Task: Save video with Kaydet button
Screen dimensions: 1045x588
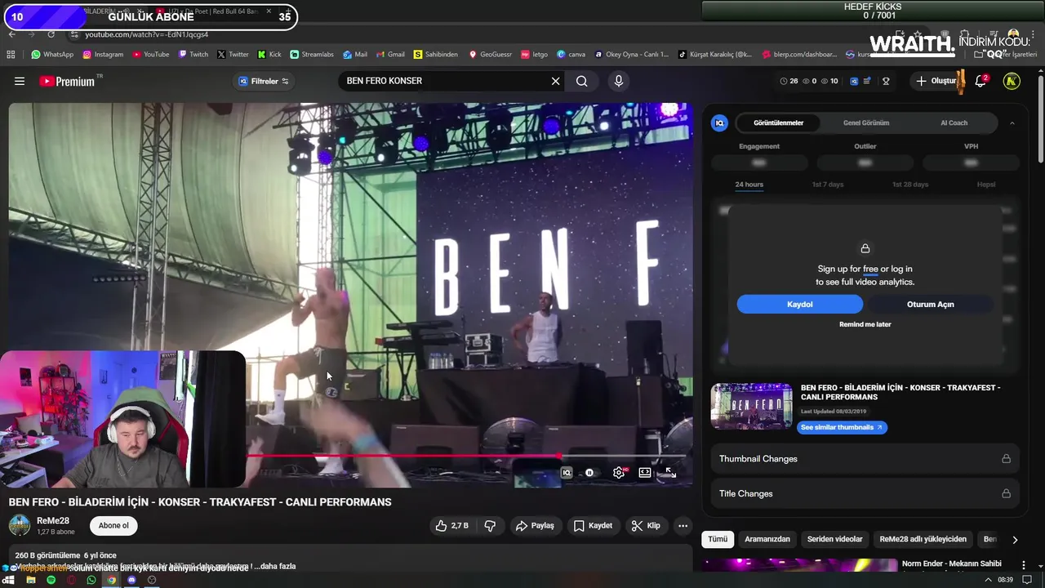Action: coord(593,526)
